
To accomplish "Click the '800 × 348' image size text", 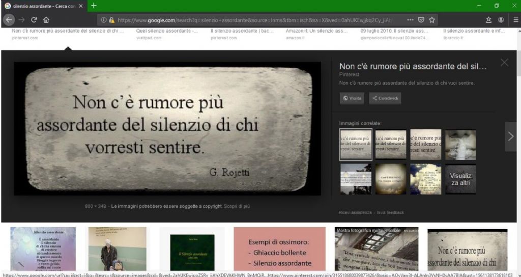I will click(x=95, y=206).
